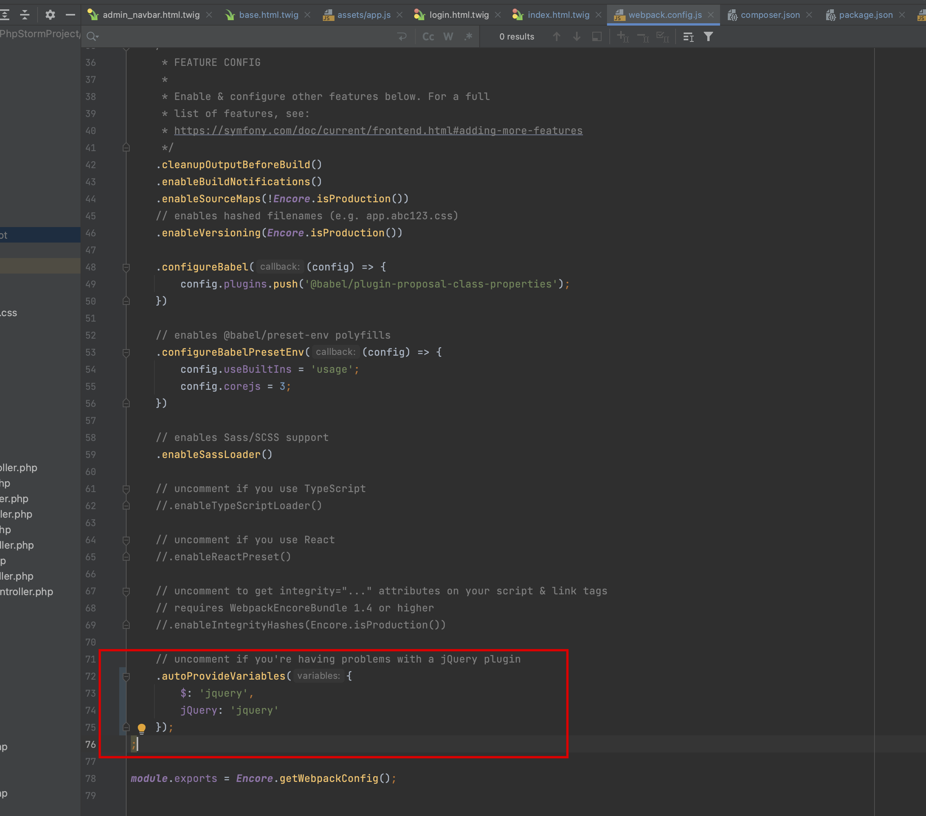Unselect occurrence icon in search bar
This screenshot has width=926, height=816.
[x=643, y=37]
